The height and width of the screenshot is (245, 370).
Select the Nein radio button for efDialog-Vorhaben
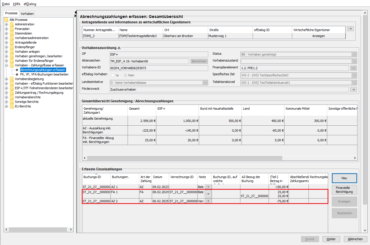(x=125, y=75)
